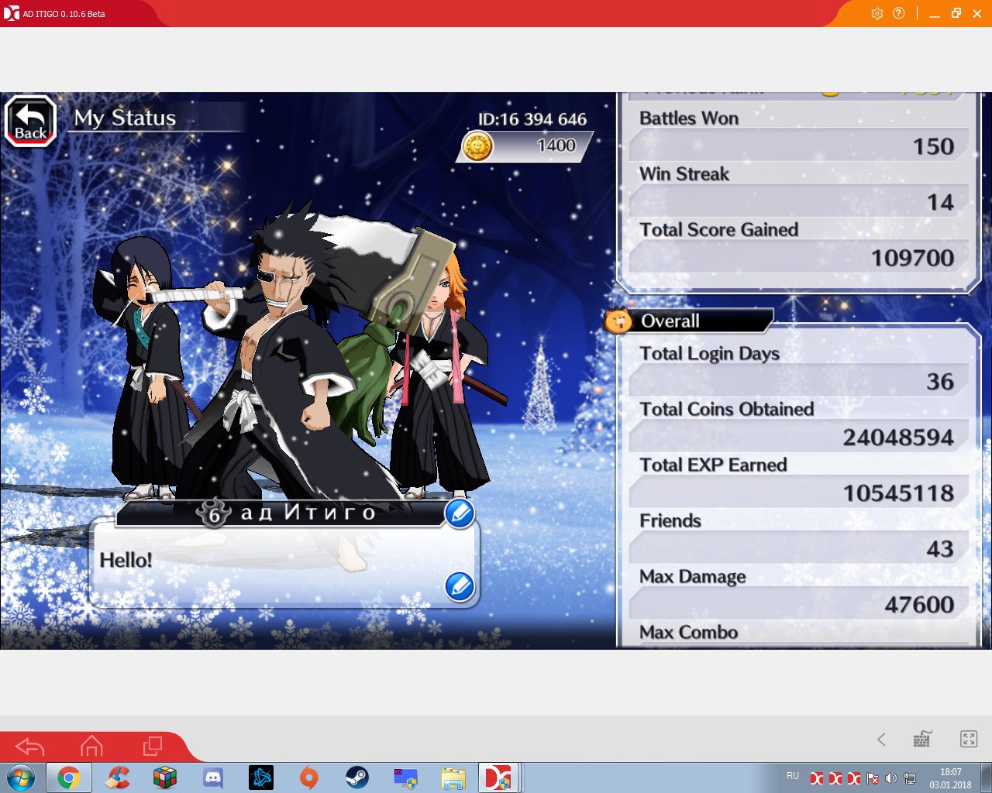The image size is (992, 793).
Task: Click the Back button in My Status
Action: tap(31, 122)
